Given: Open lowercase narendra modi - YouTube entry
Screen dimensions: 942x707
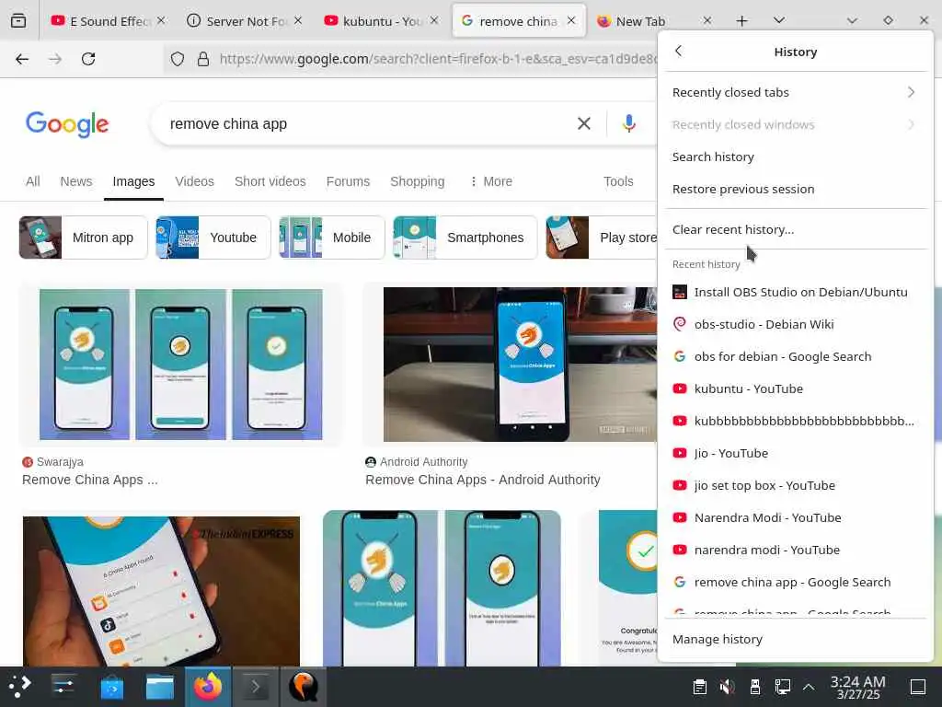Looking at the screenshot, I should pos(796,551).
